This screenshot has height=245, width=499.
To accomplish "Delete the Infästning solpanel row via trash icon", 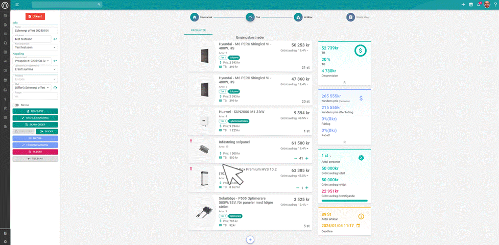I will [191, 141].
